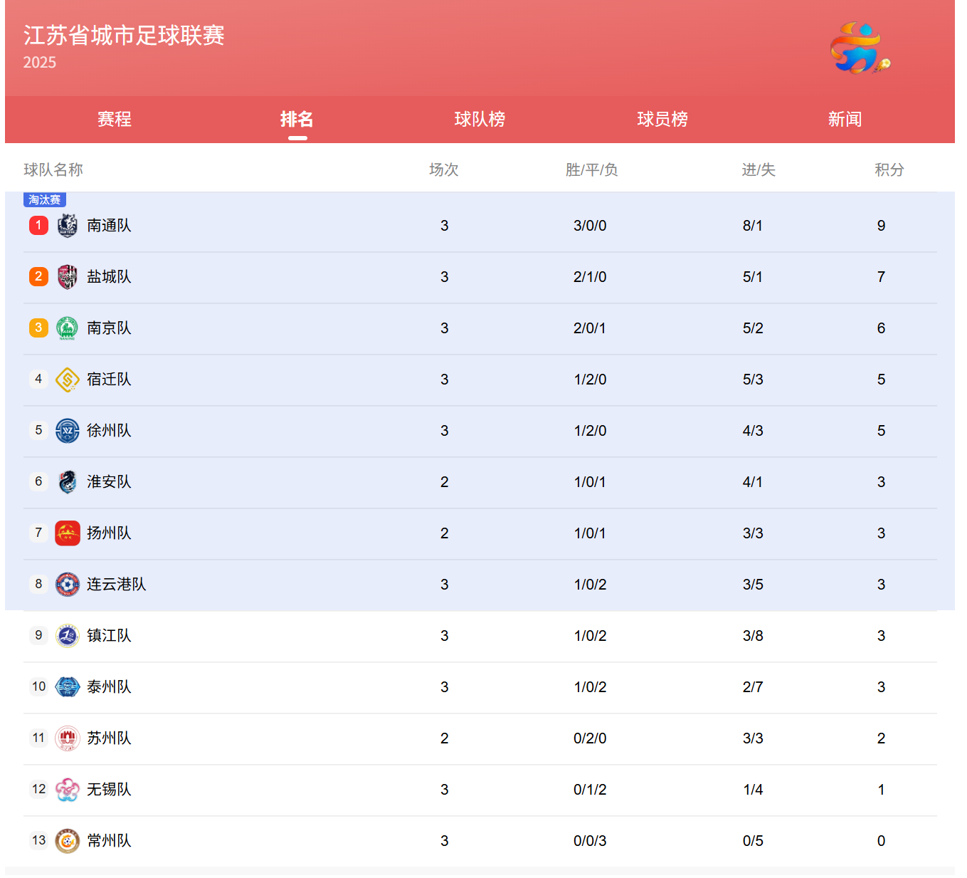Click the Yancheng team (盐城队) crest icon
The height and width of the screenshot is (878, 967).
[x=67, y=277]
